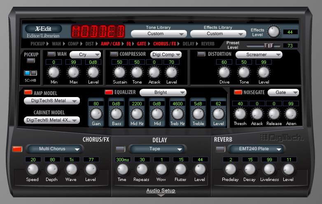
Task: Enable the Delay effect
Action: pyautogui.click(x=120, y=149)
